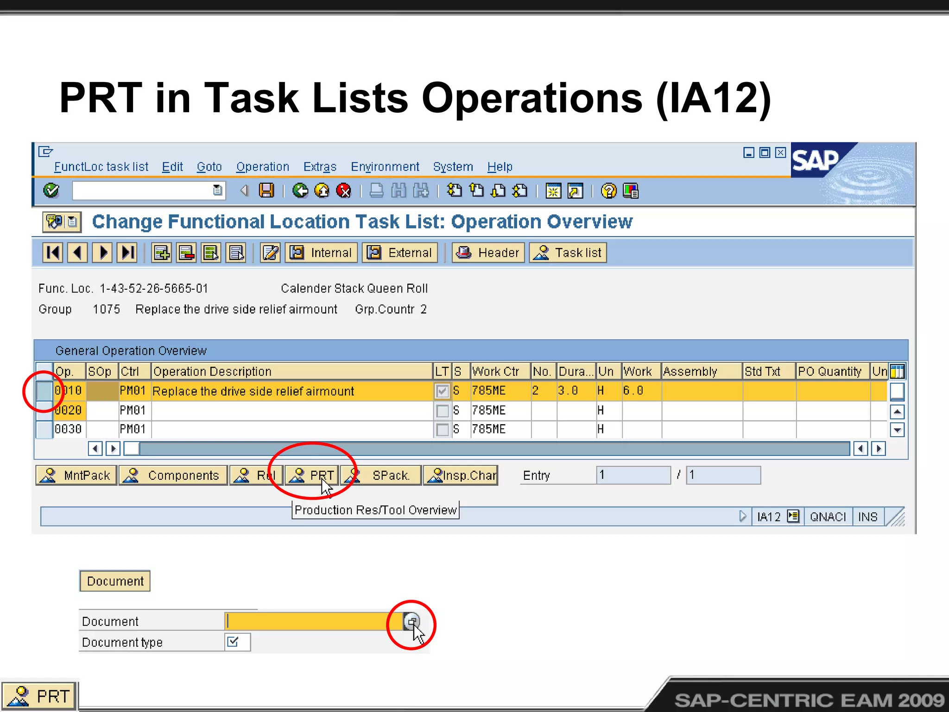Click the Document type checkbox field

coord(238,642)
